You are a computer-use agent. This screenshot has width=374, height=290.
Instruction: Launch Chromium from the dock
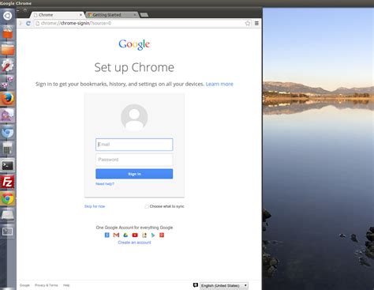pos(7,132)
